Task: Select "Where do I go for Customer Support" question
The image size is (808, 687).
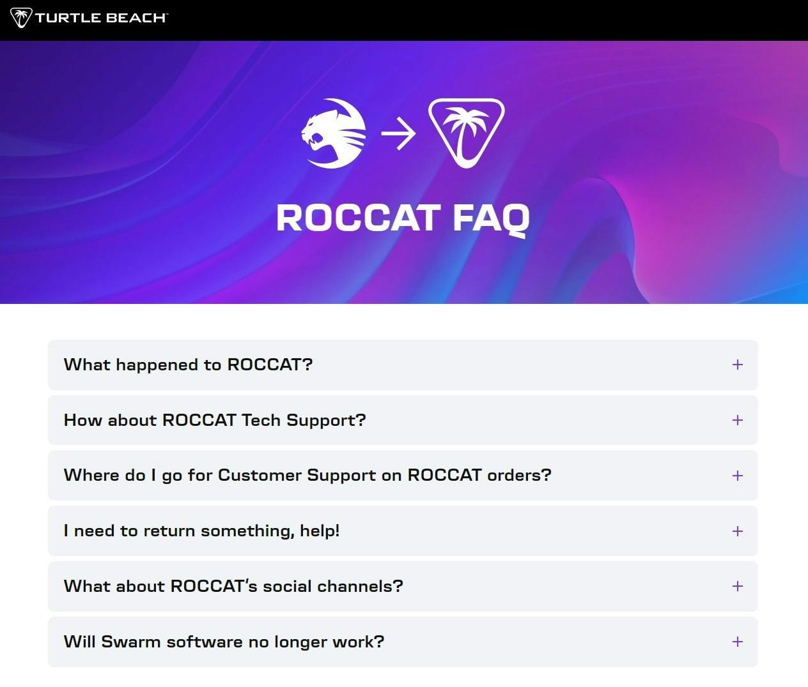Action: pyautogui.click(x=403, y=476)
